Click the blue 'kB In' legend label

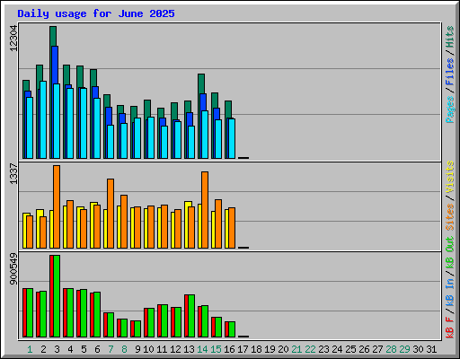(450, 293)
